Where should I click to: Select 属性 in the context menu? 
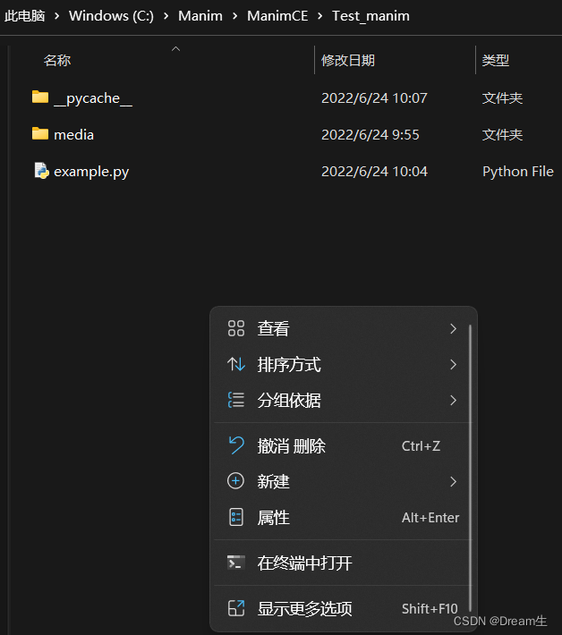[343, 517]
